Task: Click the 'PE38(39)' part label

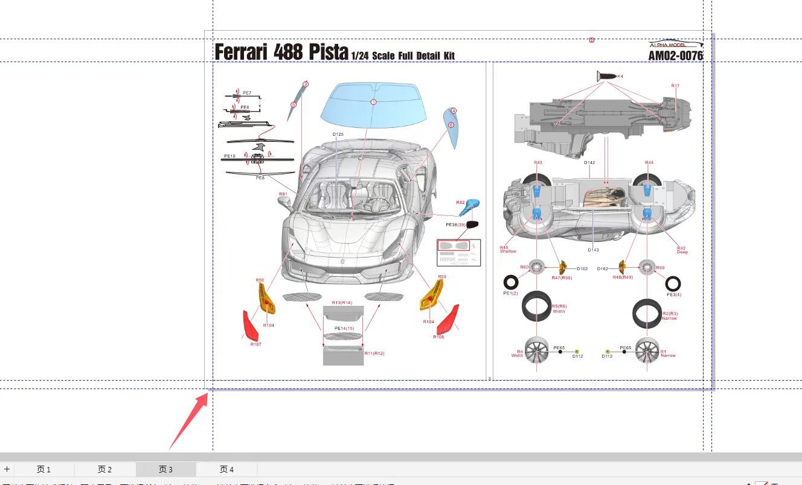Action: point(456,224)
